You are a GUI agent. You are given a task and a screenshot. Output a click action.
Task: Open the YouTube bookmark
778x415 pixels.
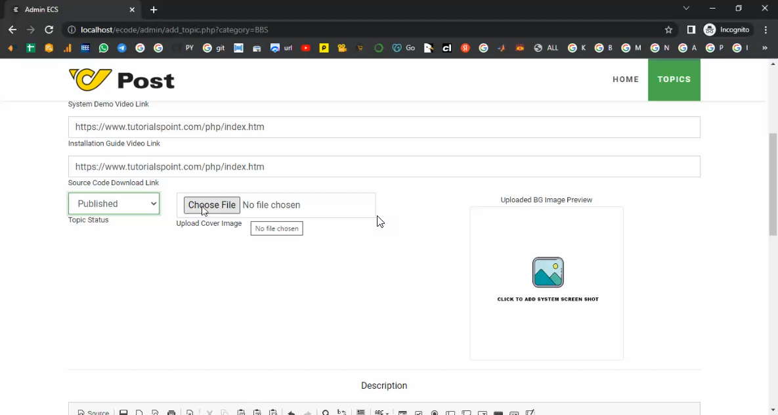(305, 48)
